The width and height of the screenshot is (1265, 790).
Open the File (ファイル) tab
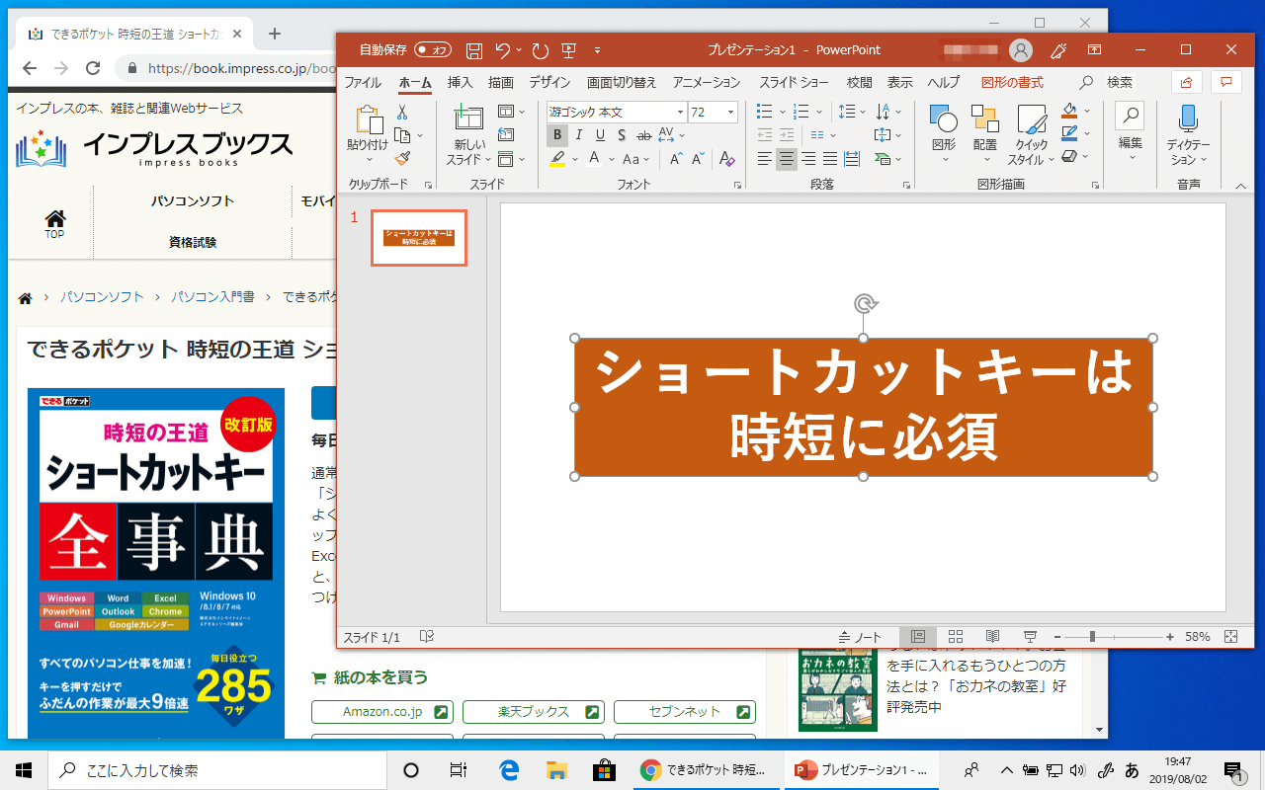(363, 82)
